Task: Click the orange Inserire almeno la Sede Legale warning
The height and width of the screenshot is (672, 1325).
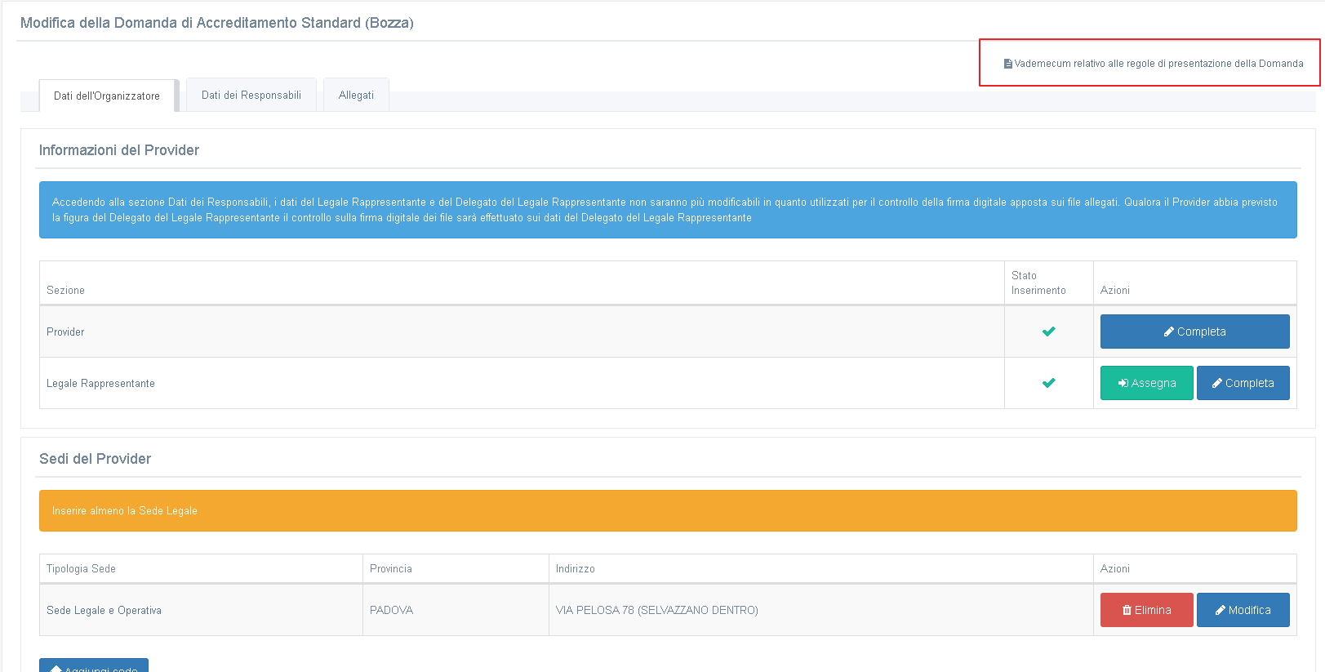Action: click(668, 511)
